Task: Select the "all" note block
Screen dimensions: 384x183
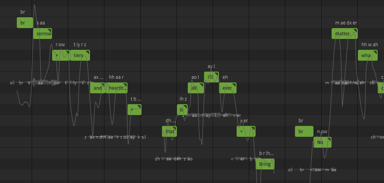Action: (x=196, y=88)
